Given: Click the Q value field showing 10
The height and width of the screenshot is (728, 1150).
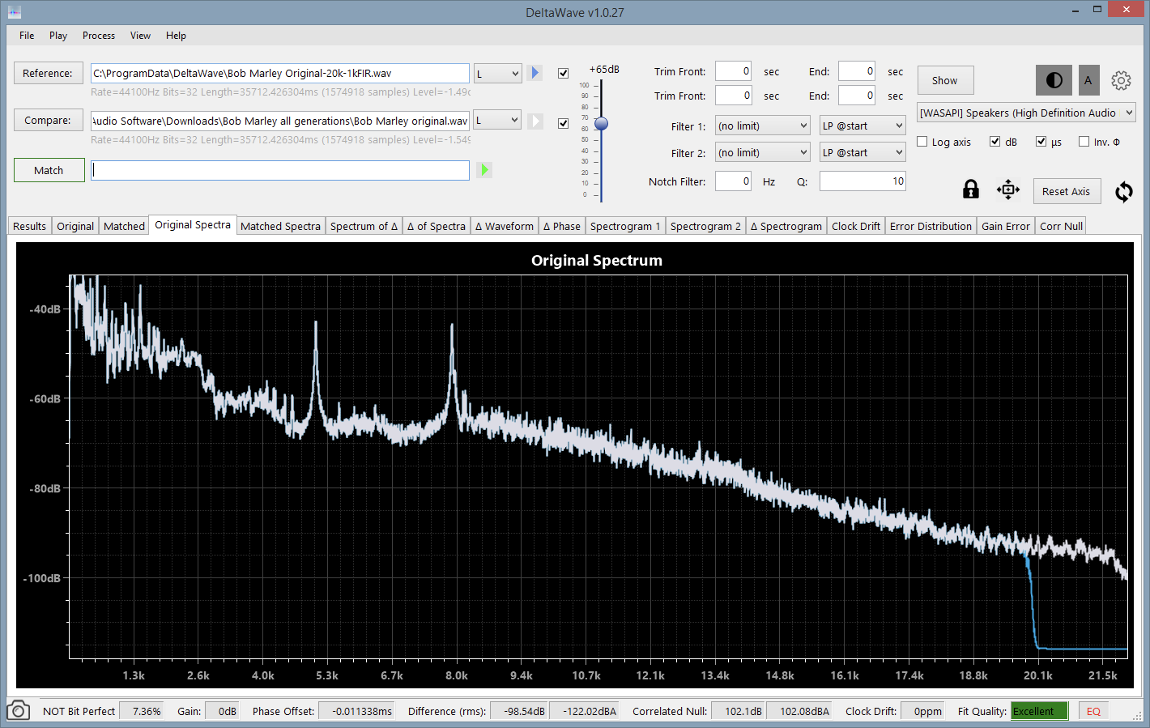Looking at the screenshot, I should pyautogui.click(x=862, y=181).
